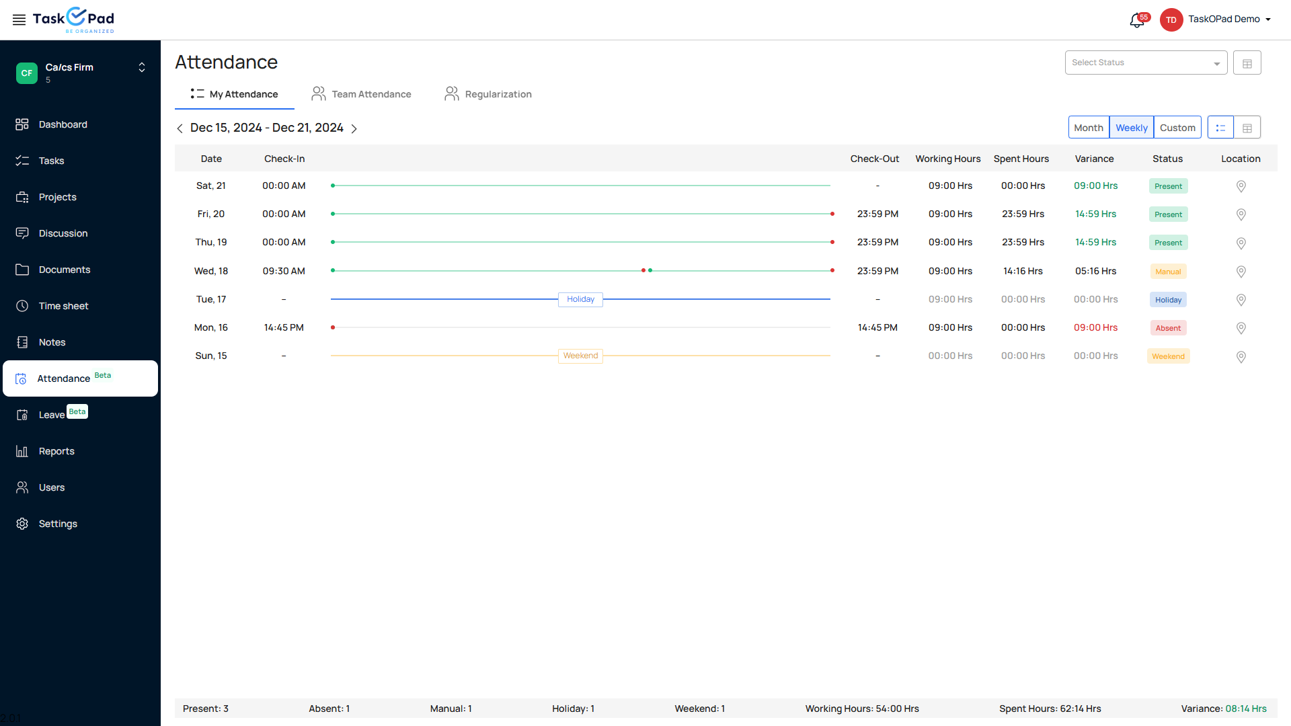Open the Select Status dropdown
Viewport: 1291px width, 726px height.
(x=1145, y=63)
